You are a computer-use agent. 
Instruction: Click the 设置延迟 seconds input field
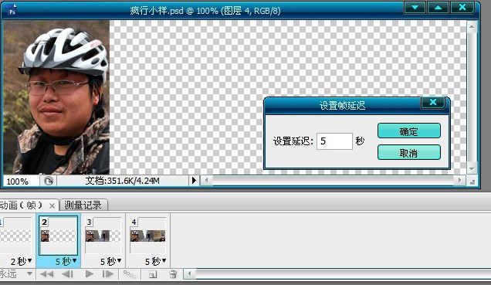click(334, 141)
